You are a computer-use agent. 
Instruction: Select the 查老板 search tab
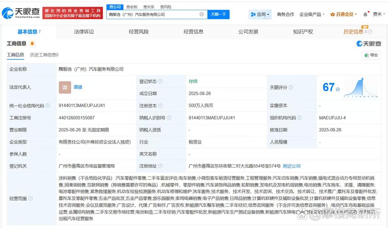132,7
